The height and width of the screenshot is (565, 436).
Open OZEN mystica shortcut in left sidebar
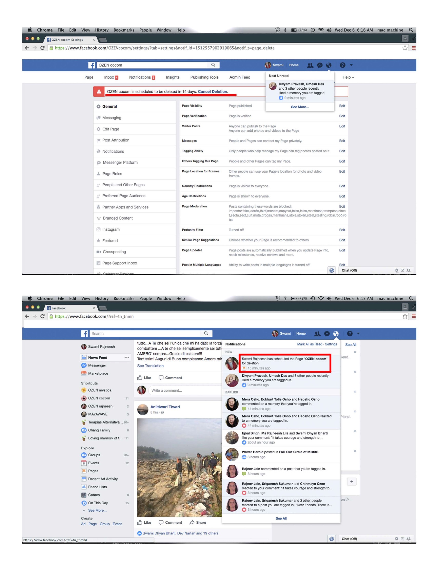coord(100,390)
